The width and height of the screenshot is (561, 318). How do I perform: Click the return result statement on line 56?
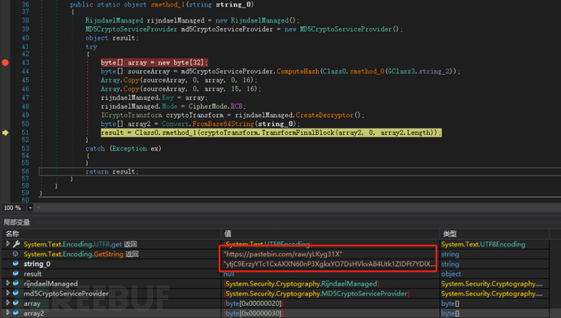coord(111,172)
